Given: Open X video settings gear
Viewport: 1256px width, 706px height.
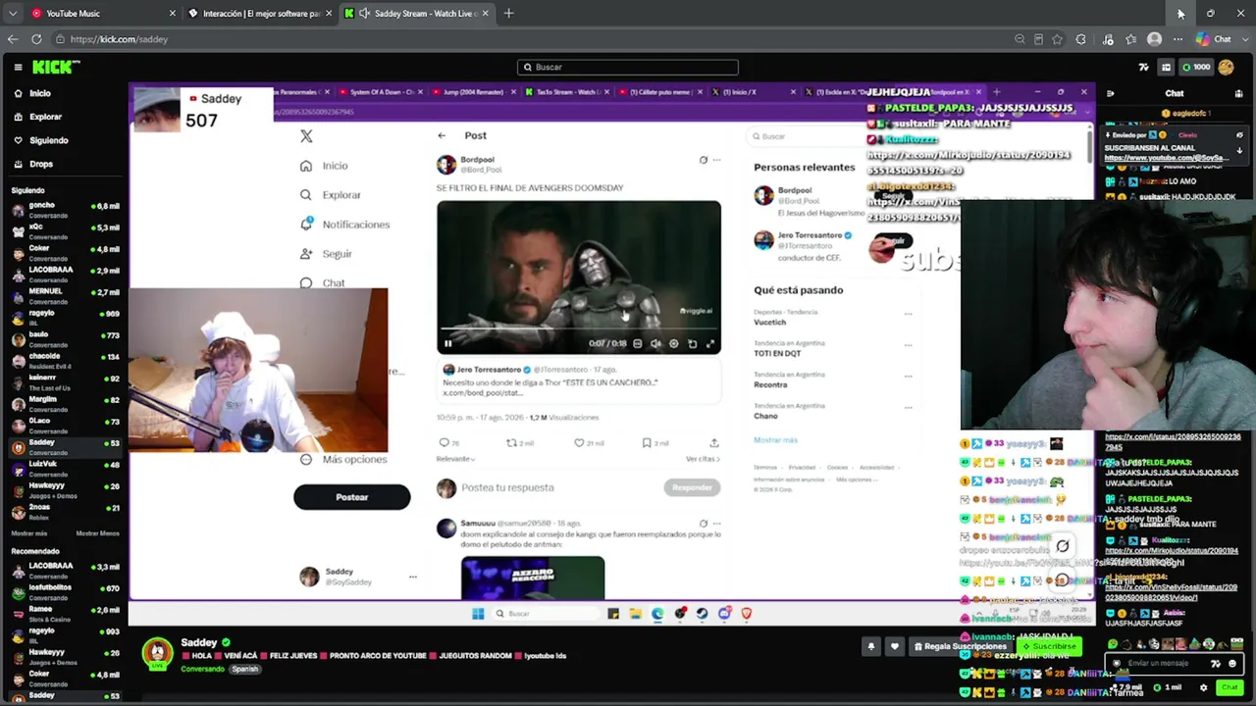Looking at the screenshot, I should click(673, 344).
